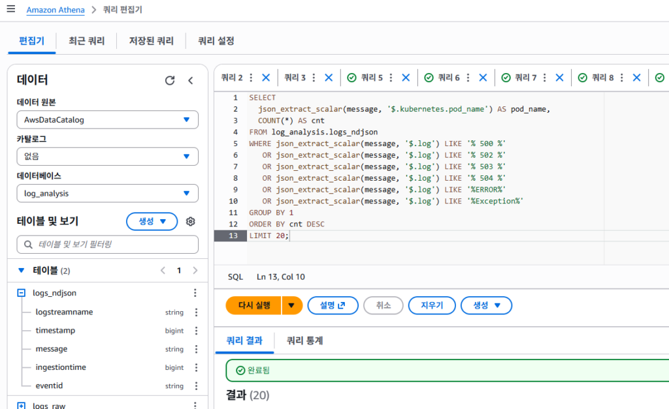
Task: Click the Amazon Athena breadcrumb link
Action: (55, 10)
